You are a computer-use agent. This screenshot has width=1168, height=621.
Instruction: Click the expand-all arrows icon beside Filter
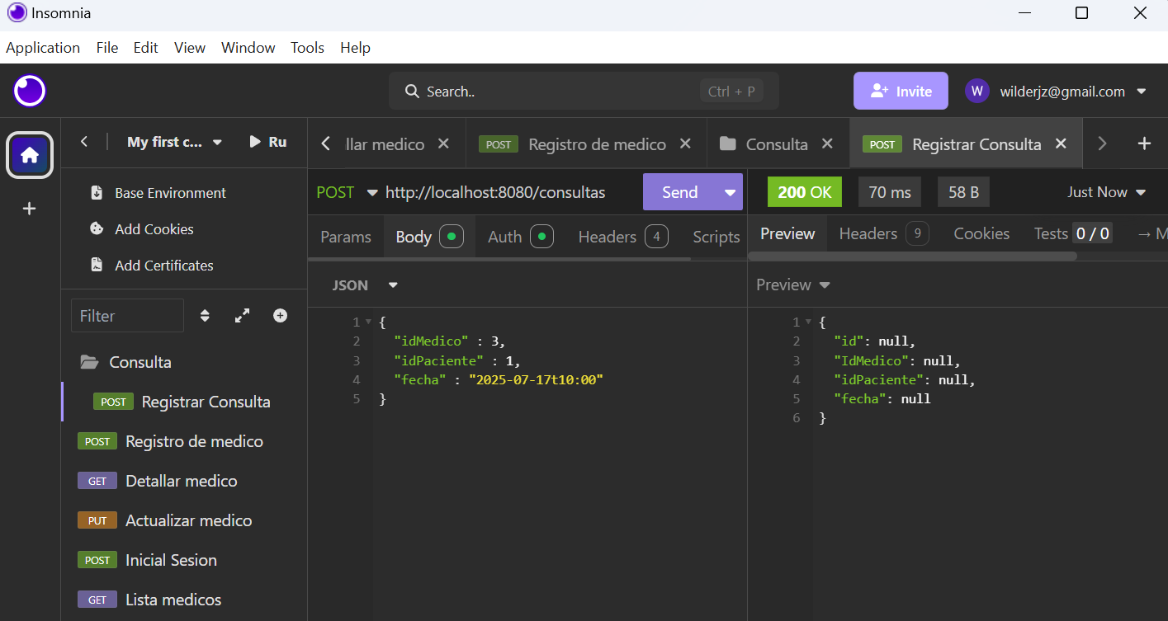click(243, 316)
